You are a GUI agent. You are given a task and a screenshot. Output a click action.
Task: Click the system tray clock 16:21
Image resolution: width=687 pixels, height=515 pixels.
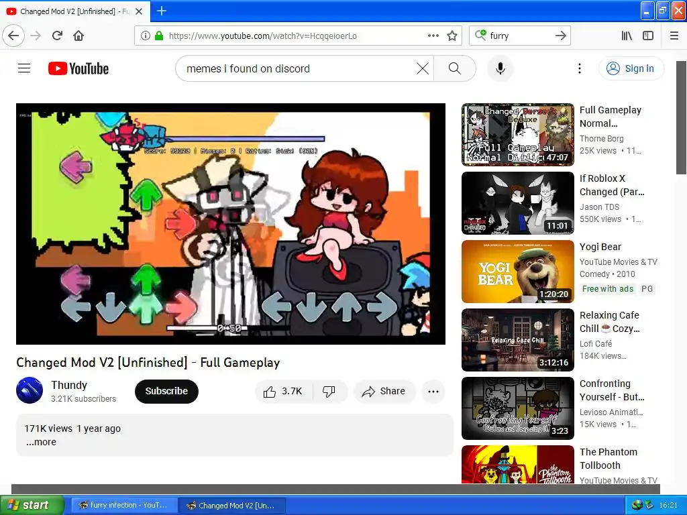coord(668,505)
